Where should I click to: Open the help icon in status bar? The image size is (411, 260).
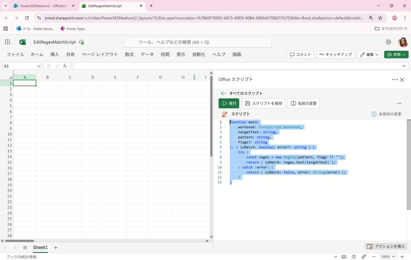click(x=354, y=257)
